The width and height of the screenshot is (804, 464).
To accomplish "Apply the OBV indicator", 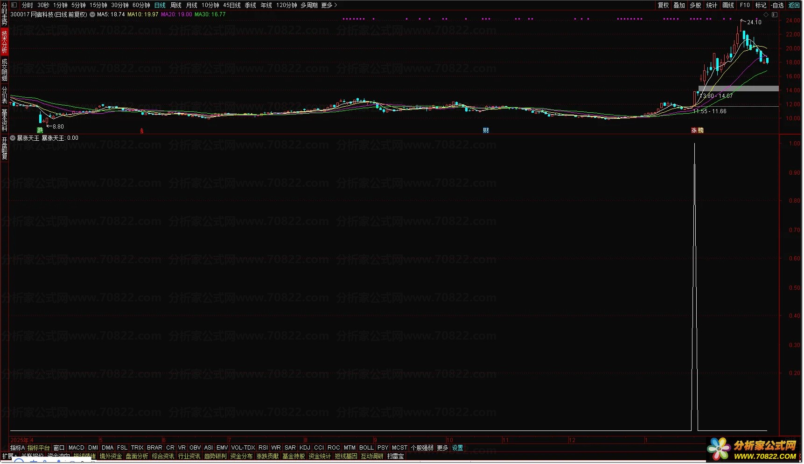I will (195, 448).
